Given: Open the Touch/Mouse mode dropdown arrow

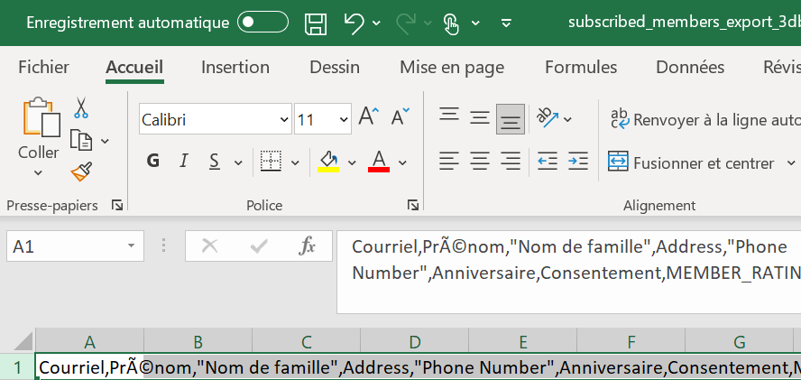Looking at the screenshot, I should pos(475,23).
